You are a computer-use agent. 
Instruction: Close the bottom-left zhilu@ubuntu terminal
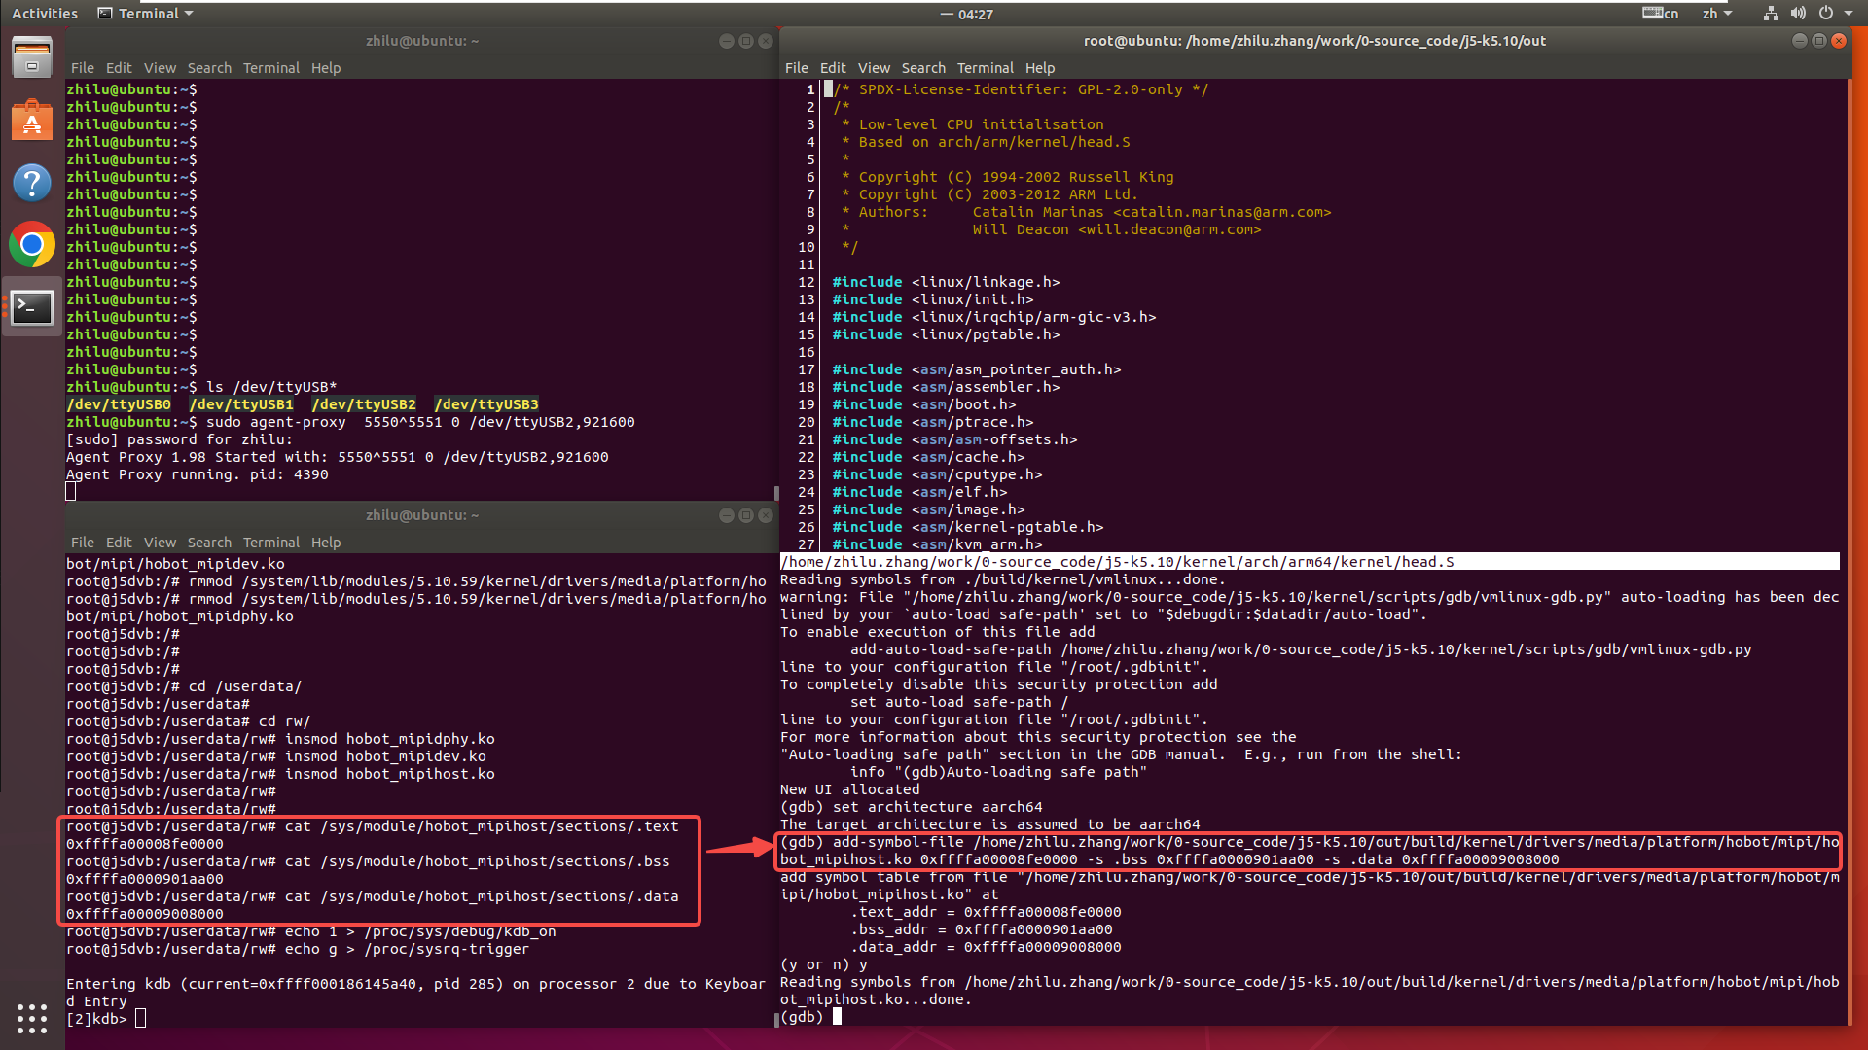click(x=765, y=515)
